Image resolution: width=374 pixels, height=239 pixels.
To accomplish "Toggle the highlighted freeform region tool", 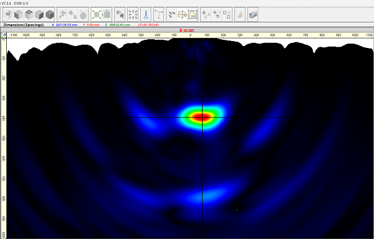I will [182, 15].
